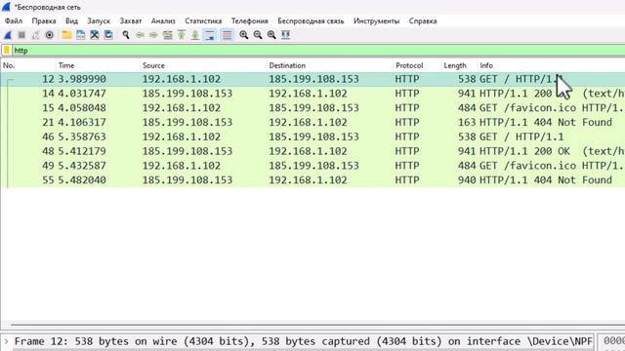
Task: Open the Правка menu
Action: point(44,21)
